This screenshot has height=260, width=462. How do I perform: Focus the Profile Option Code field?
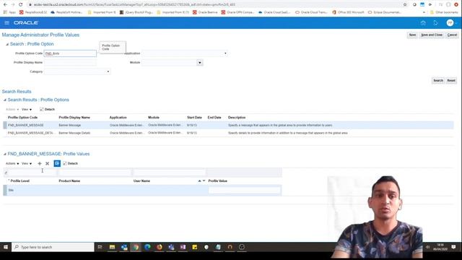70,53
